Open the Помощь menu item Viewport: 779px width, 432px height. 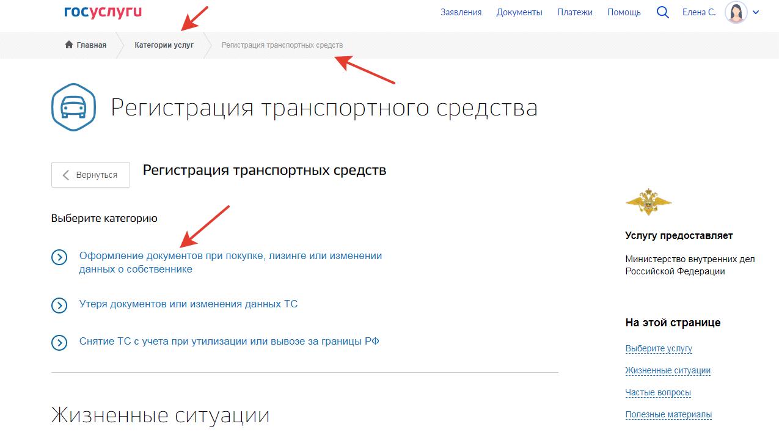click(624, 12)
